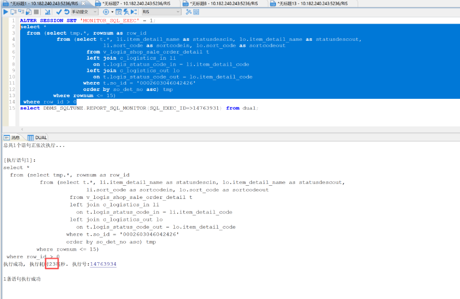
Task: Open execution ID link 14763934
Action: (103, 264)
